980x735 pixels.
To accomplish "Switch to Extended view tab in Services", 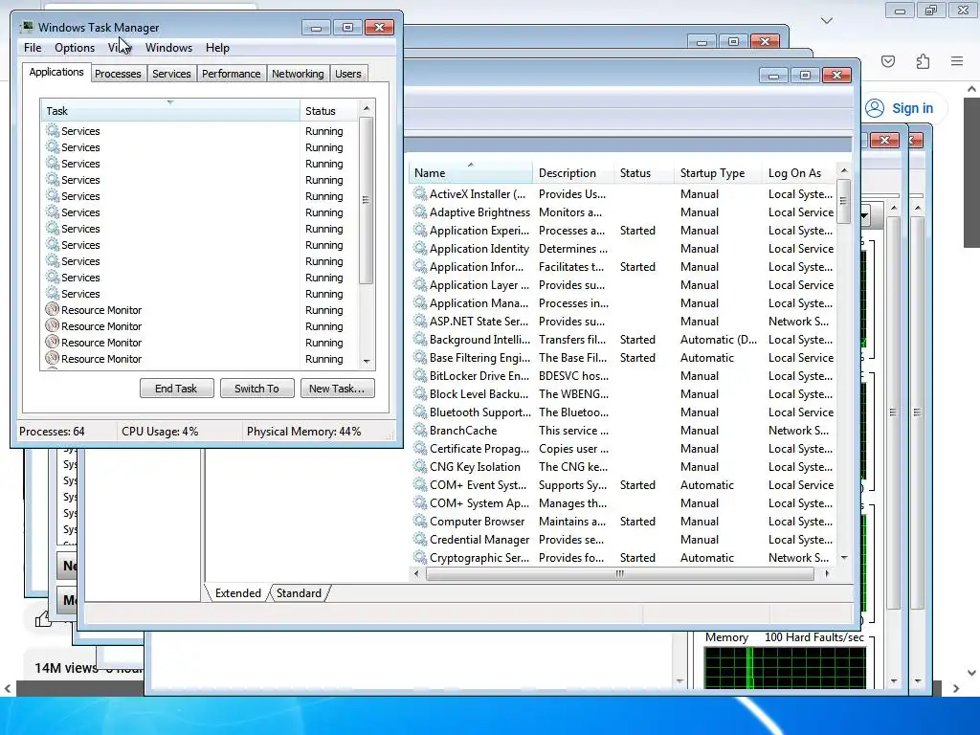I will pyautogui.click(x=238, y=593).
